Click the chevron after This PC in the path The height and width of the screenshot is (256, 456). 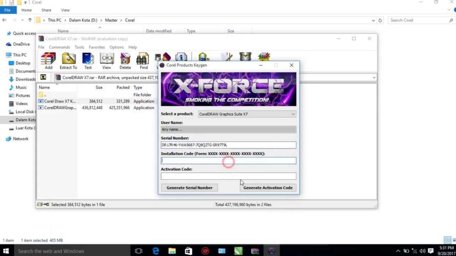[65, 20]
